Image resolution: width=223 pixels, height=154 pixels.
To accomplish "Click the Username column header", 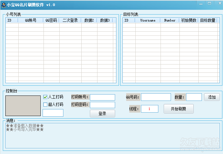I will [x=148, y=20].
